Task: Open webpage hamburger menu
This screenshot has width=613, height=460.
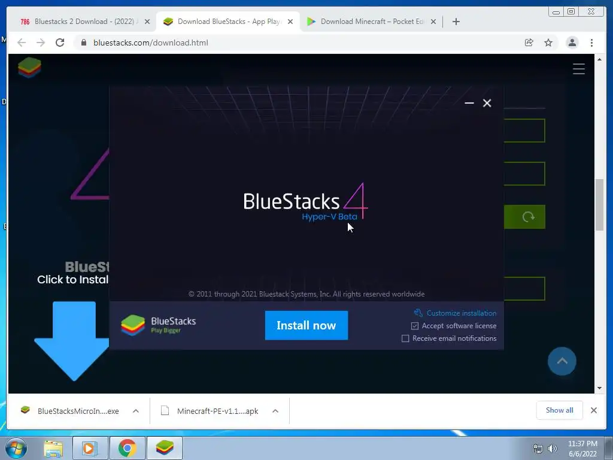Action: 579,69
